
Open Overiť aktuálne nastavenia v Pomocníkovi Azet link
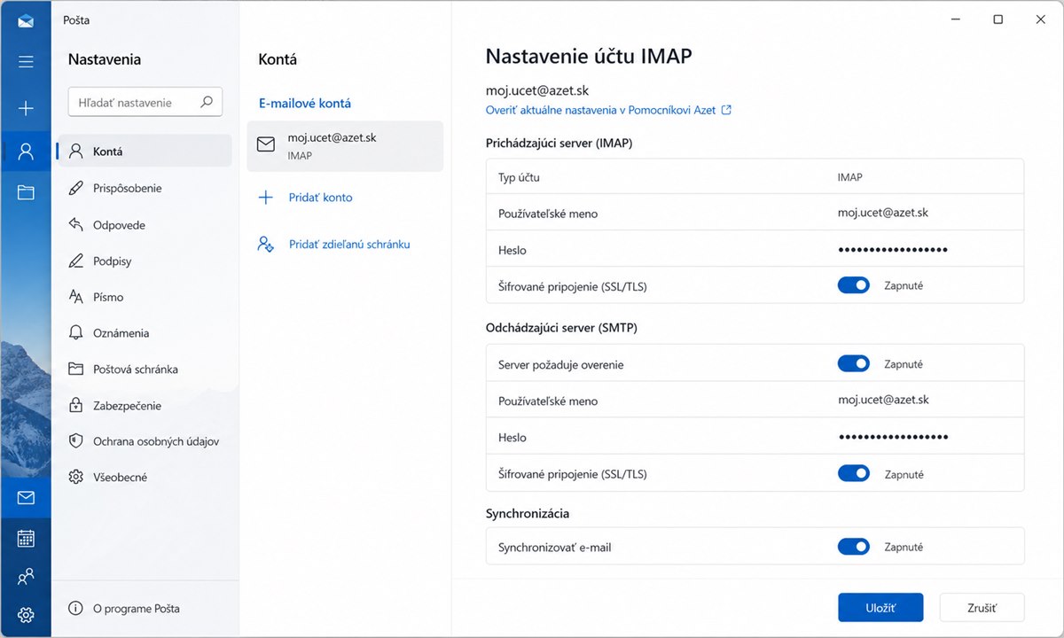point(600,110)
